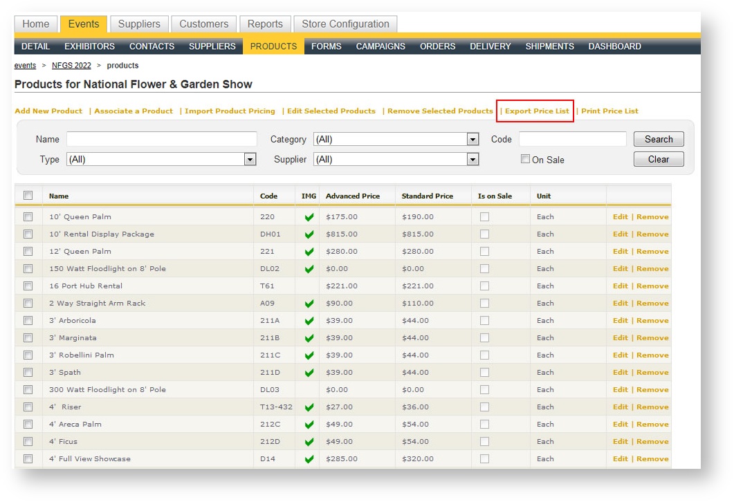Open the Reports menu

(x=265, y=24)
